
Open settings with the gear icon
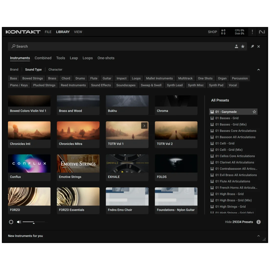pos(11,222)
